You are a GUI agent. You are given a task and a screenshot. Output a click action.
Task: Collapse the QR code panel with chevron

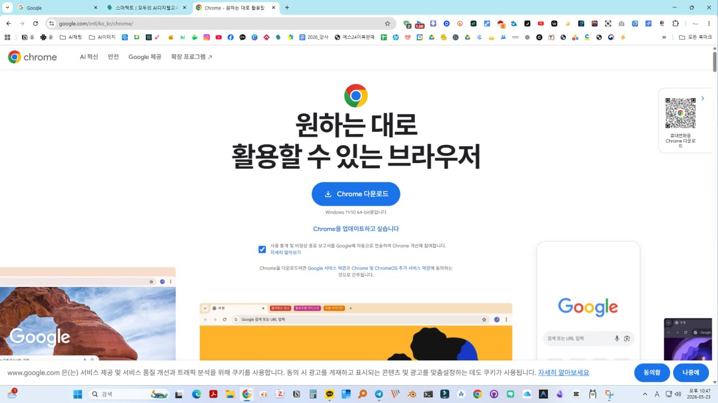[x=702, y=99]
